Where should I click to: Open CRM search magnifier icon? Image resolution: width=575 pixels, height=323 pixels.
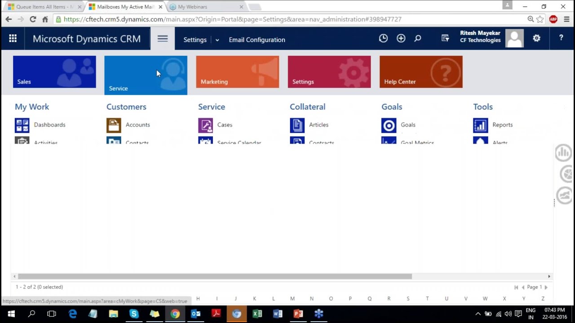tap(418, 39)
